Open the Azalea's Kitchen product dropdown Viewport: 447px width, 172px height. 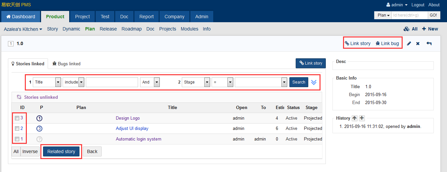coord(23,29)
